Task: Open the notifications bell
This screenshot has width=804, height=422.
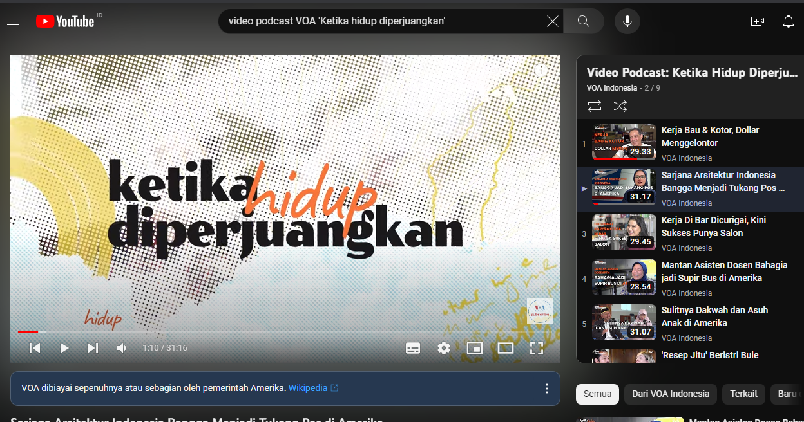Action: pos(788,21)
